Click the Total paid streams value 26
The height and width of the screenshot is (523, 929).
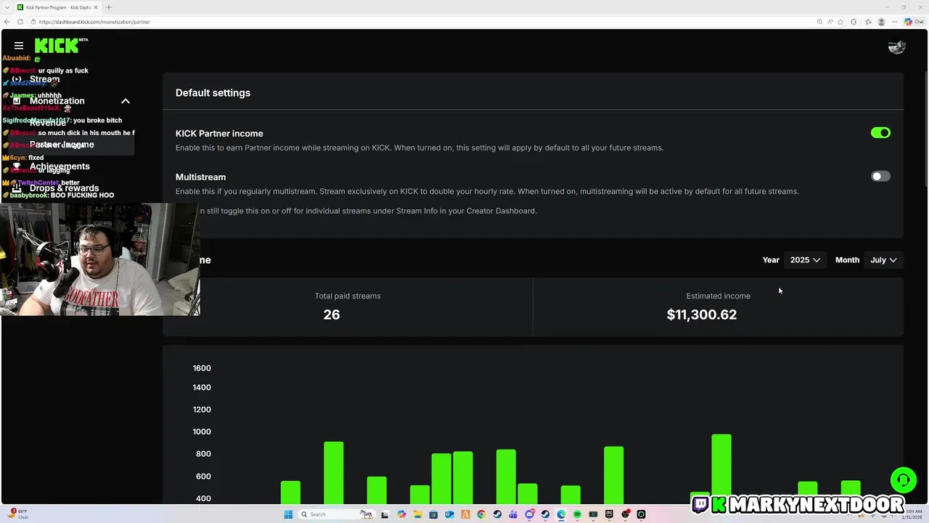pos(332,315)
